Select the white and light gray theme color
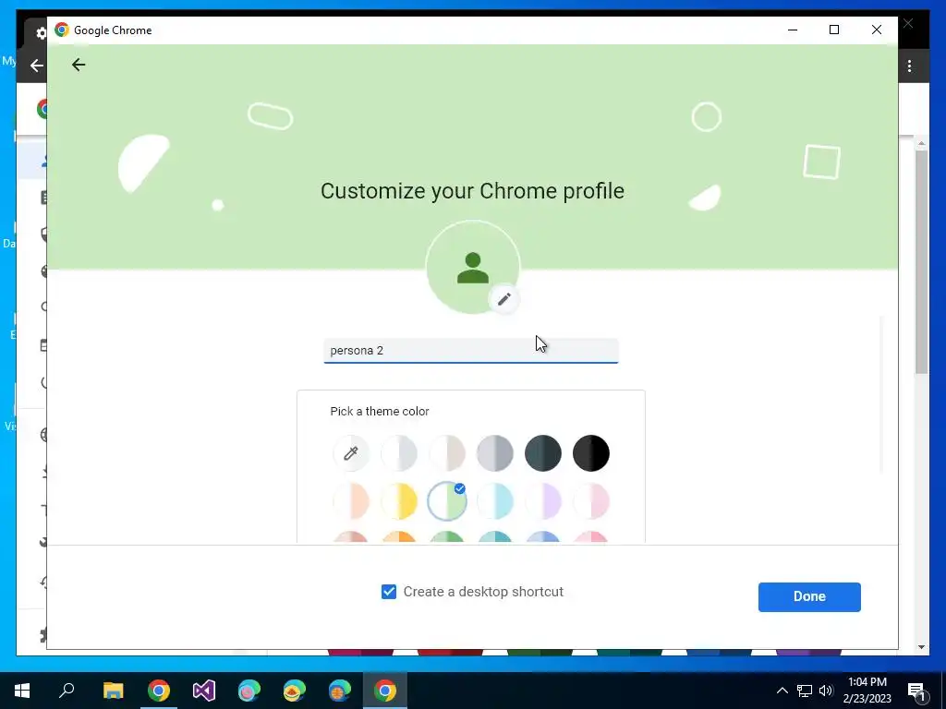The height and width of the screenshot is (709, 946). [x=399, y=452]
